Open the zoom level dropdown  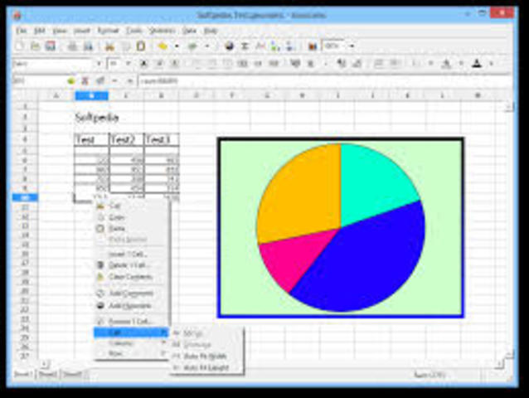click(352, 46)
